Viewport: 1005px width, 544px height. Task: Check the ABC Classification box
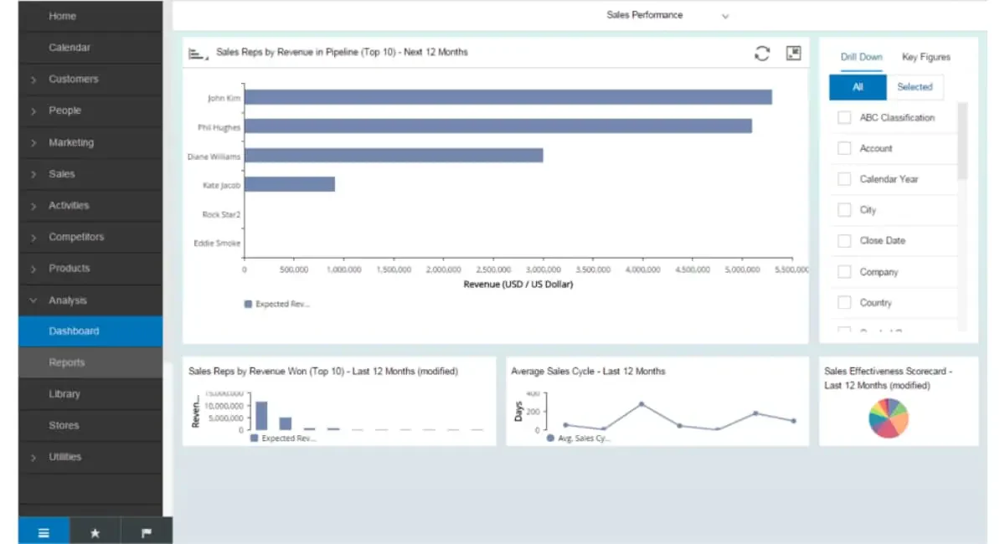pos(844,118)
